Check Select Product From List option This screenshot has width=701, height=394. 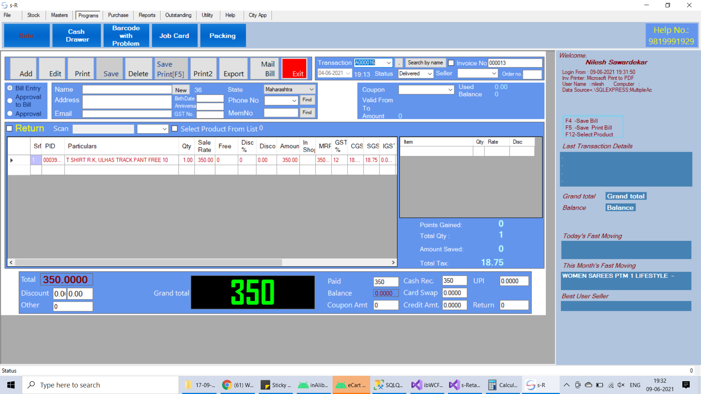[x=175, y=128]
